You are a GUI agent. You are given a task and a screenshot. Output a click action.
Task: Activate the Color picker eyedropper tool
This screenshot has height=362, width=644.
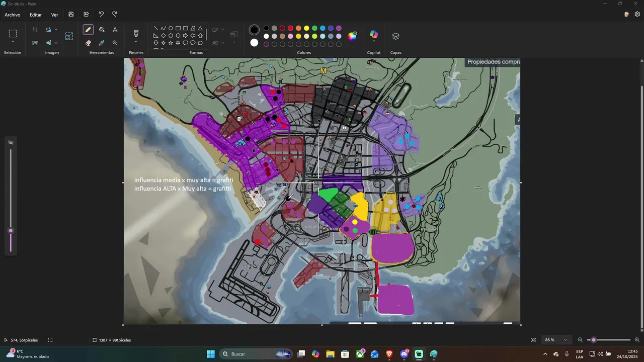point(102,43)
